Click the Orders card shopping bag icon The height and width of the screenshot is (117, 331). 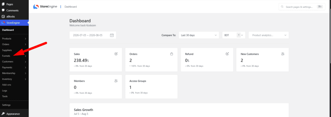point(172,54)
